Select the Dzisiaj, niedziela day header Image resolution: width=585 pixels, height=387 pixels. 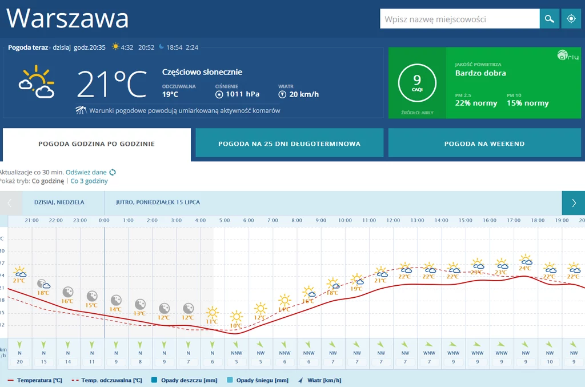(59, 202)
